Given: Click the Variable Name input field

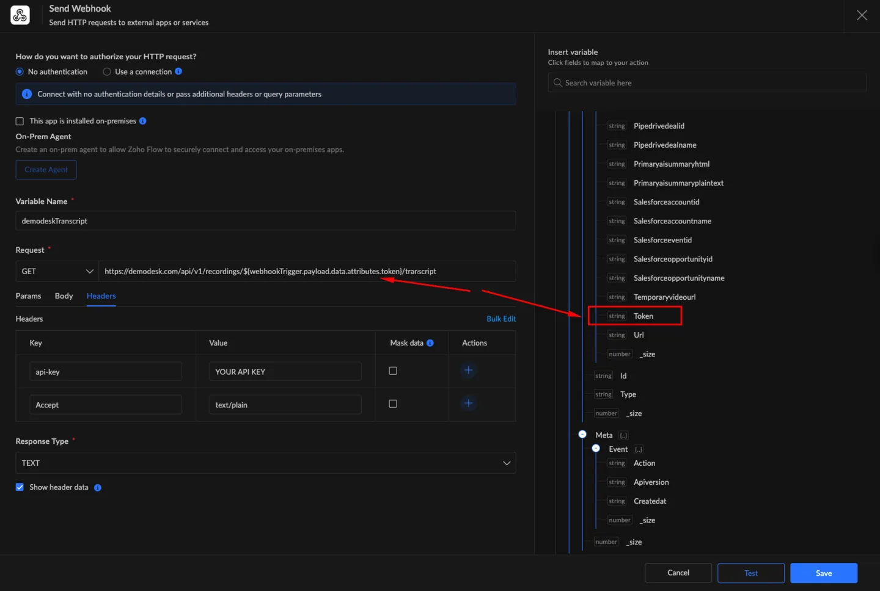Looking at the screenshot, I should [266, 221].
